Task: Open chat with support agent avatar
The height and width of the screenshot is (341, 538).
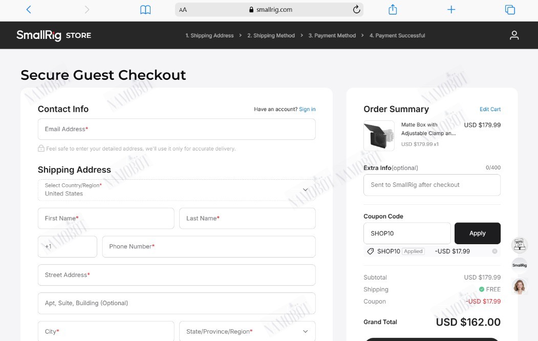Action: (519, 286)
